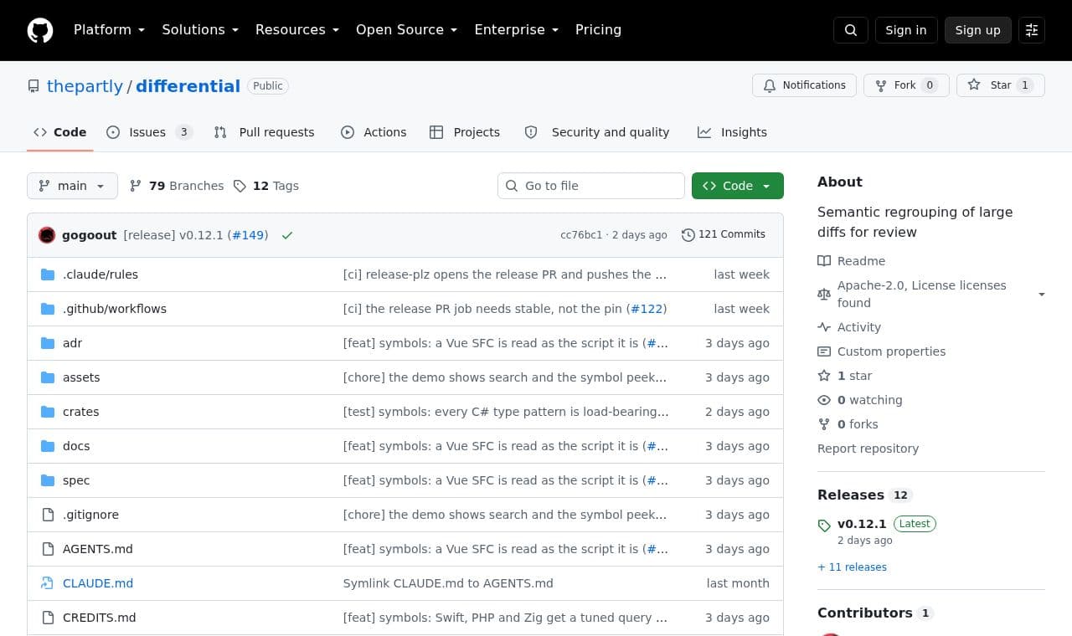Open the AGENTS.md file
Image resolution: width=1072 pixels, height=636 pixels.
point(98,549)
